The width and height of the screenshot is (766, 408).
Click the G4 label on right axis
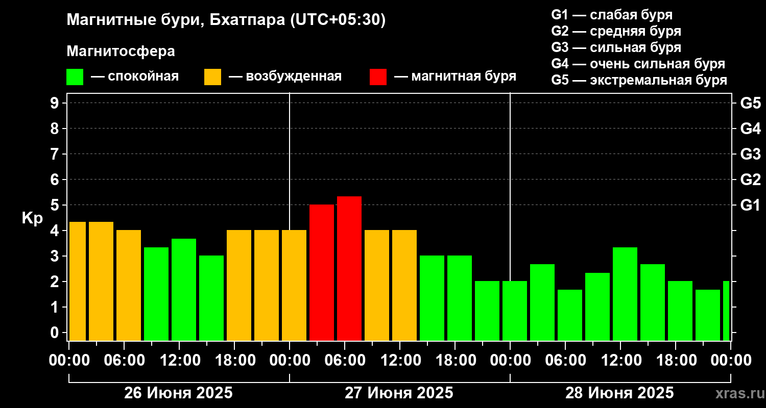(x=750, y=129)
